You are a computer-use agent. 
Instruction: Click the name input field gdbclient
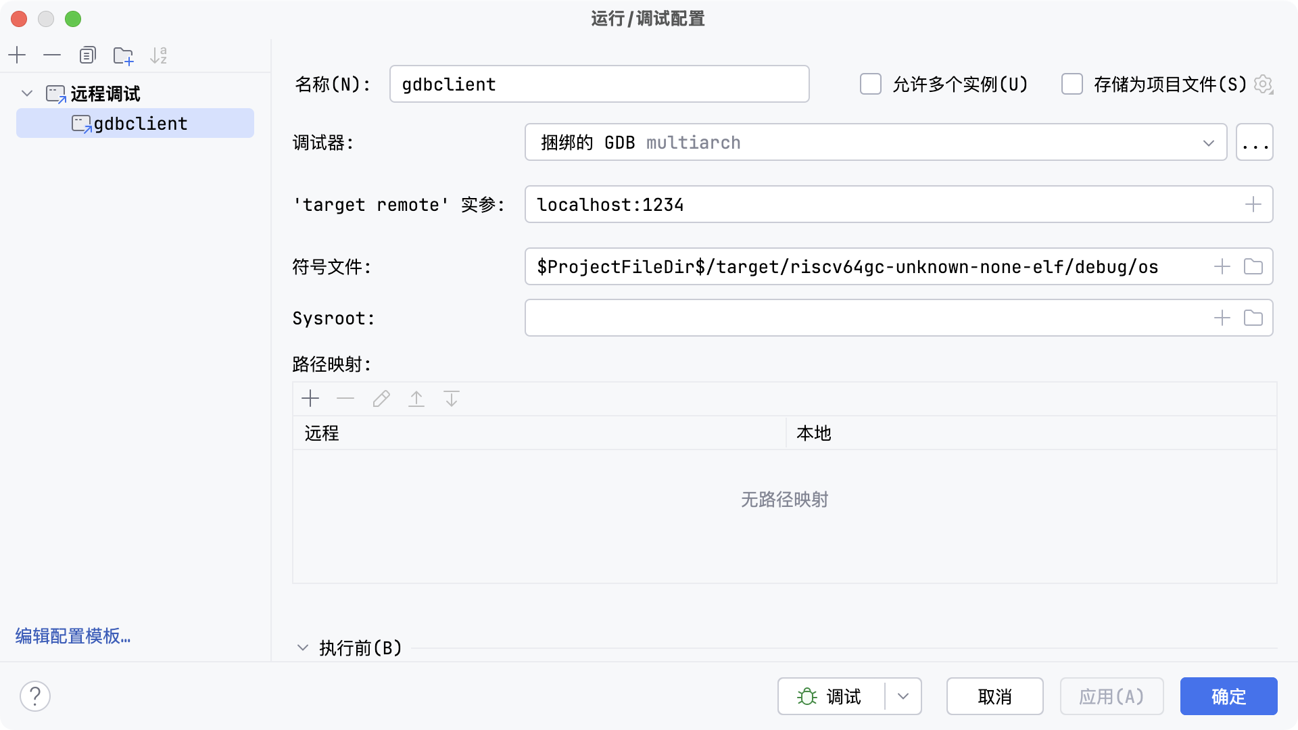click(x=599, y=84)
